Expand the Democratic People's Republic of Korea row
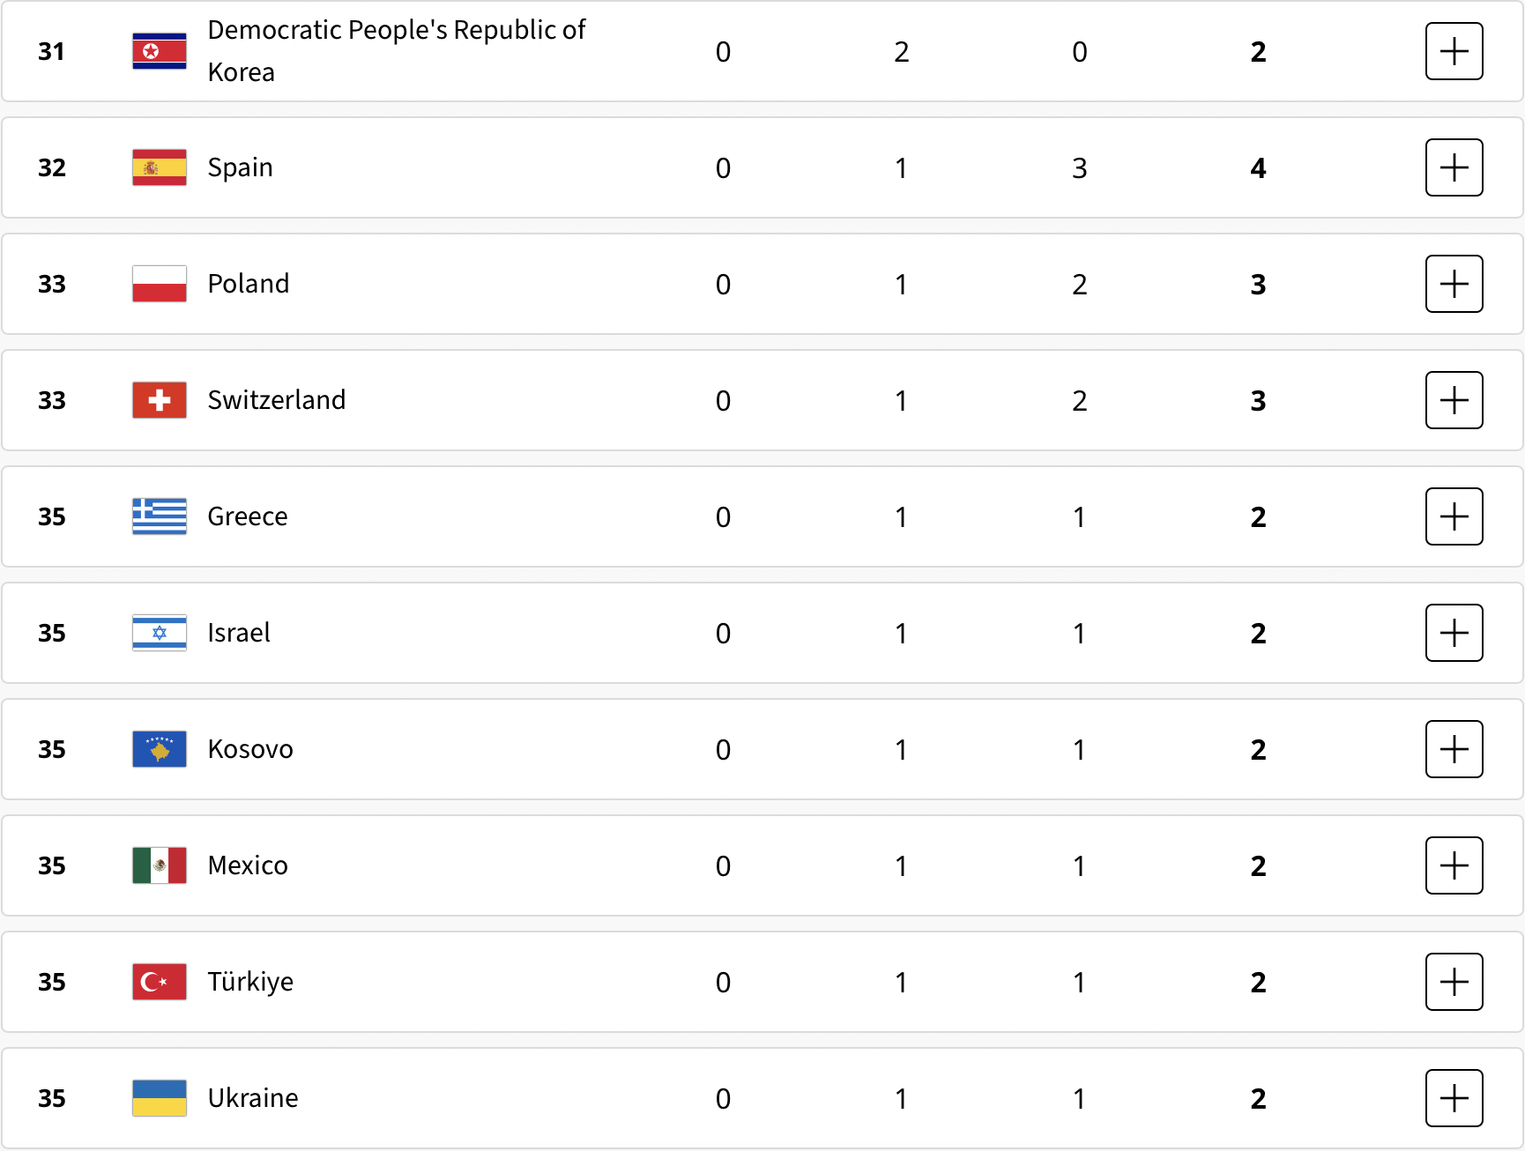Viewport: 1525px width, 1151px height. tap(1454, 51)
